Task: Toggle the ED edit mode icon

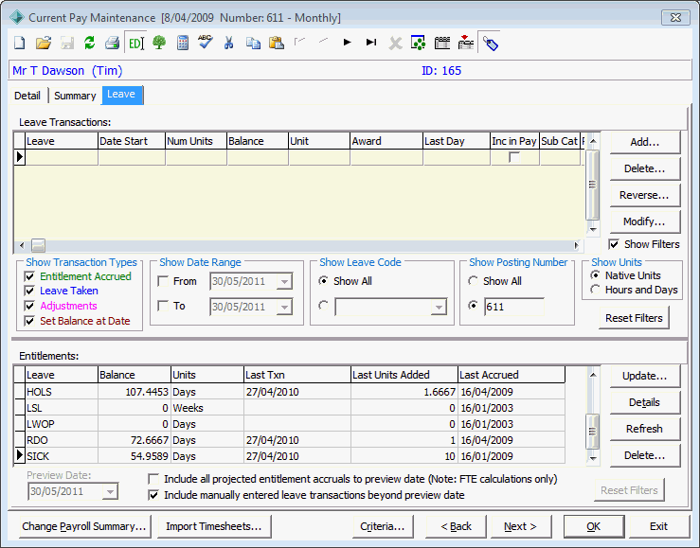Action: 135,44
